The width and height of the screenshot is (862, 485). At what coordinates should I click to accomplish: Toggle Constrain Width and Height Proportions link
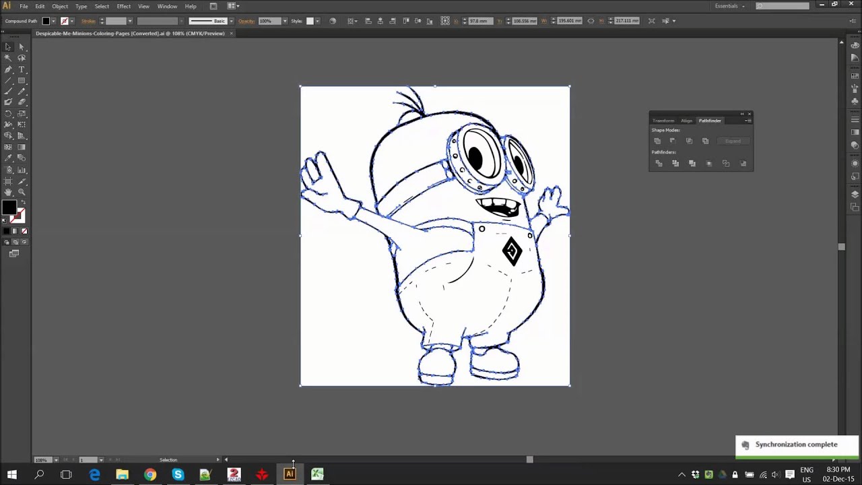(x=591, y=21)
